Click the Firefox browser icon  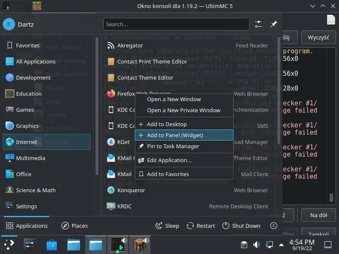[x=111, y=94]
